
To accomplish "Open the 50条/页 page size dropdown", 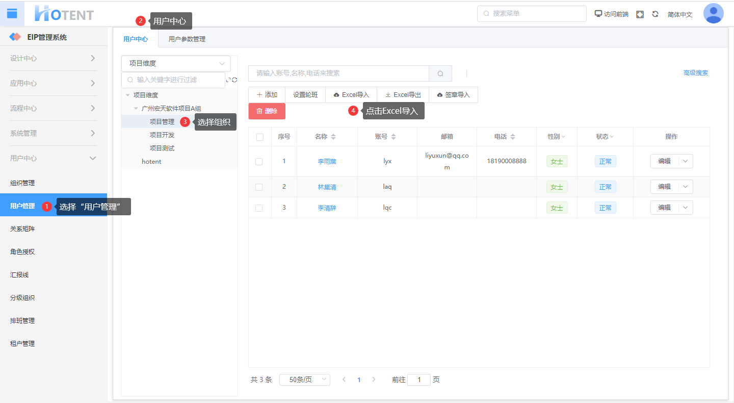I will tap(304, 380).
